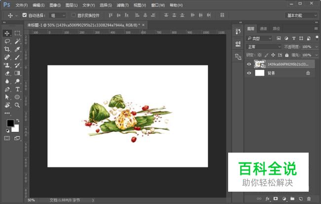Screen dimensions: 321x204
Task: Select the Magic Wand tool
Action: tap(17, 41)
